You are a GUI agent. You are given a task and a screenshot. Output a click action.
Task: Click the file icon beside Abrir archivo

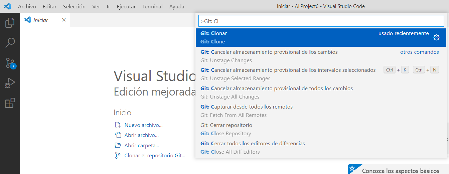(x=118, y=135)
